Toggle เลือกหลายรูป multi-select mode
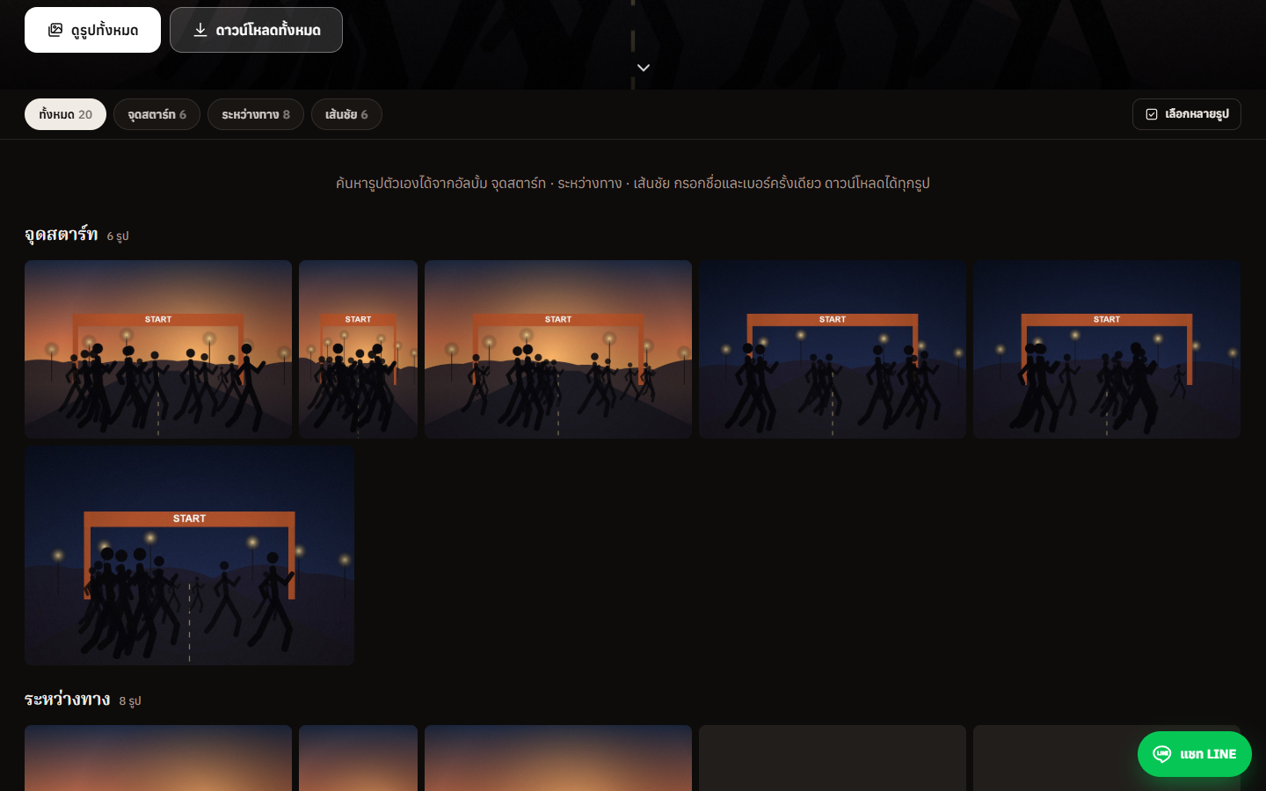 pyautogui.click(x=1187, y=114)
